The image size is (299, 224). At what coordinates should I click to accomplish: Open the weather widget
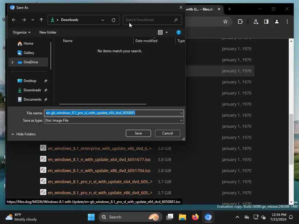(21, 217)
